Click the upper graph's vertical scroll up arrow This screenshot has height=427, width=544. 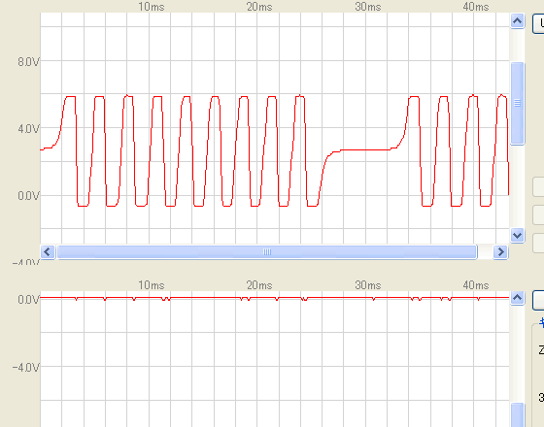[x=517, y=21]
